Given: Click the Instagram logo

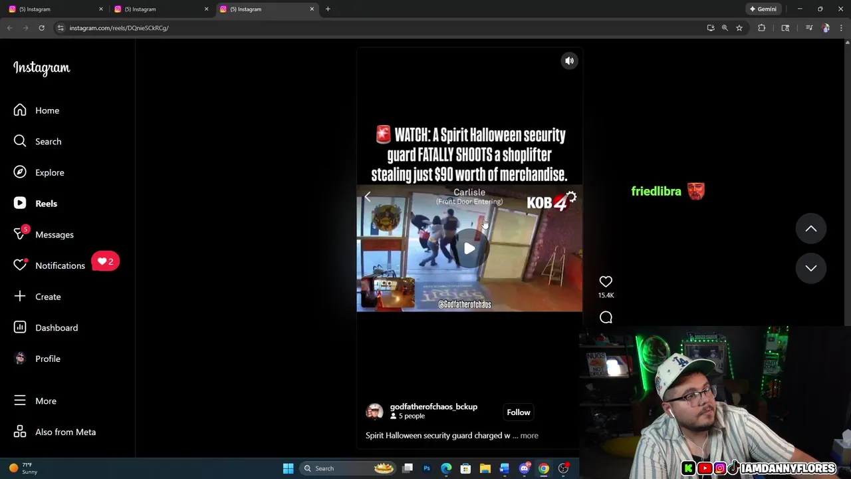Looking at the screenshot, I should [x=41, y=68].
